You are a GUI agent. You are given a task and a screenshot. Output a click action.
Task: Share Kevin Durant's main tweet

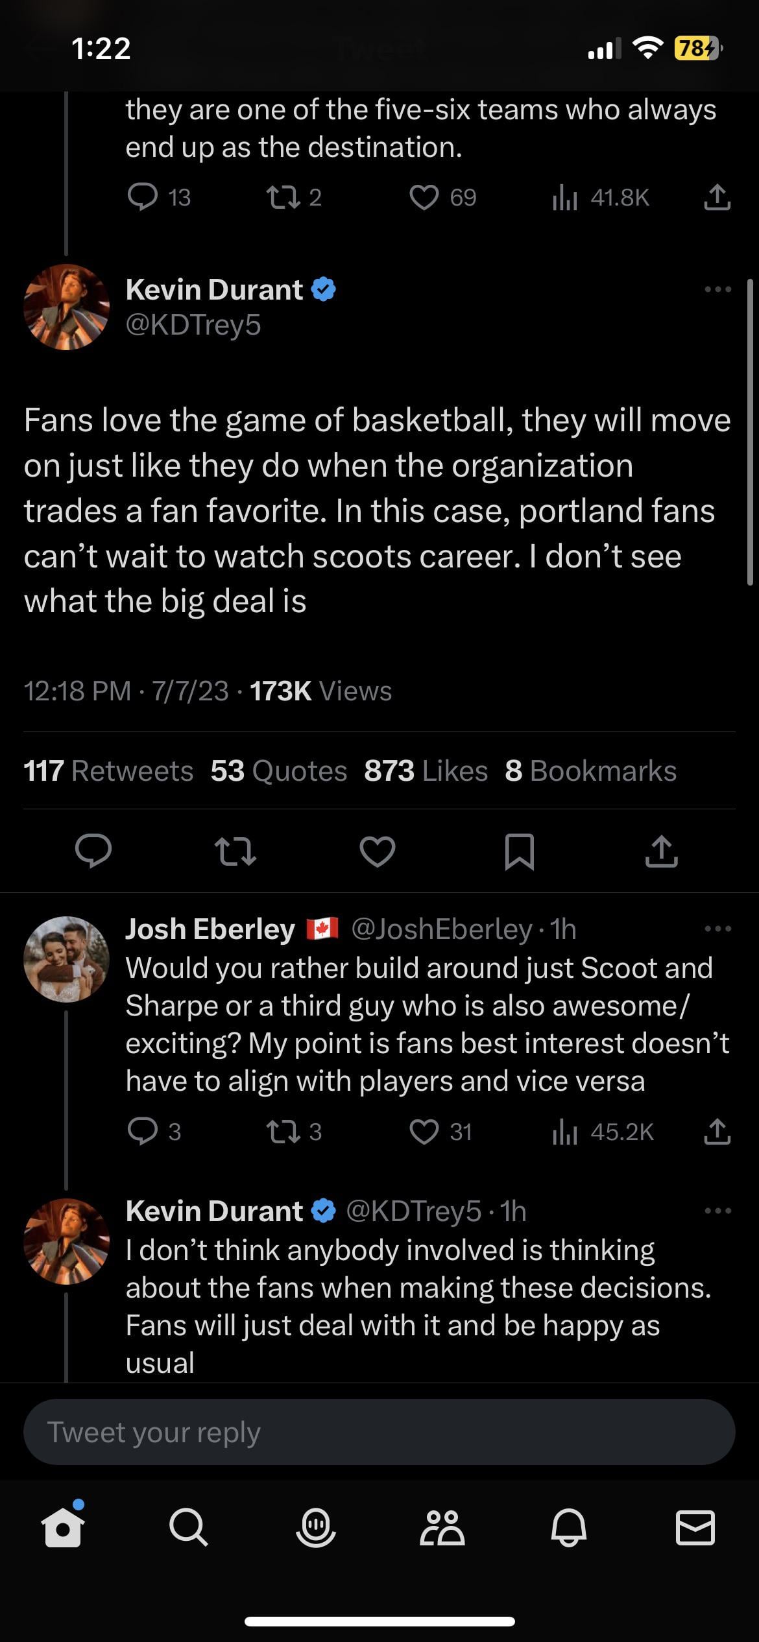(x=661, y=851)
